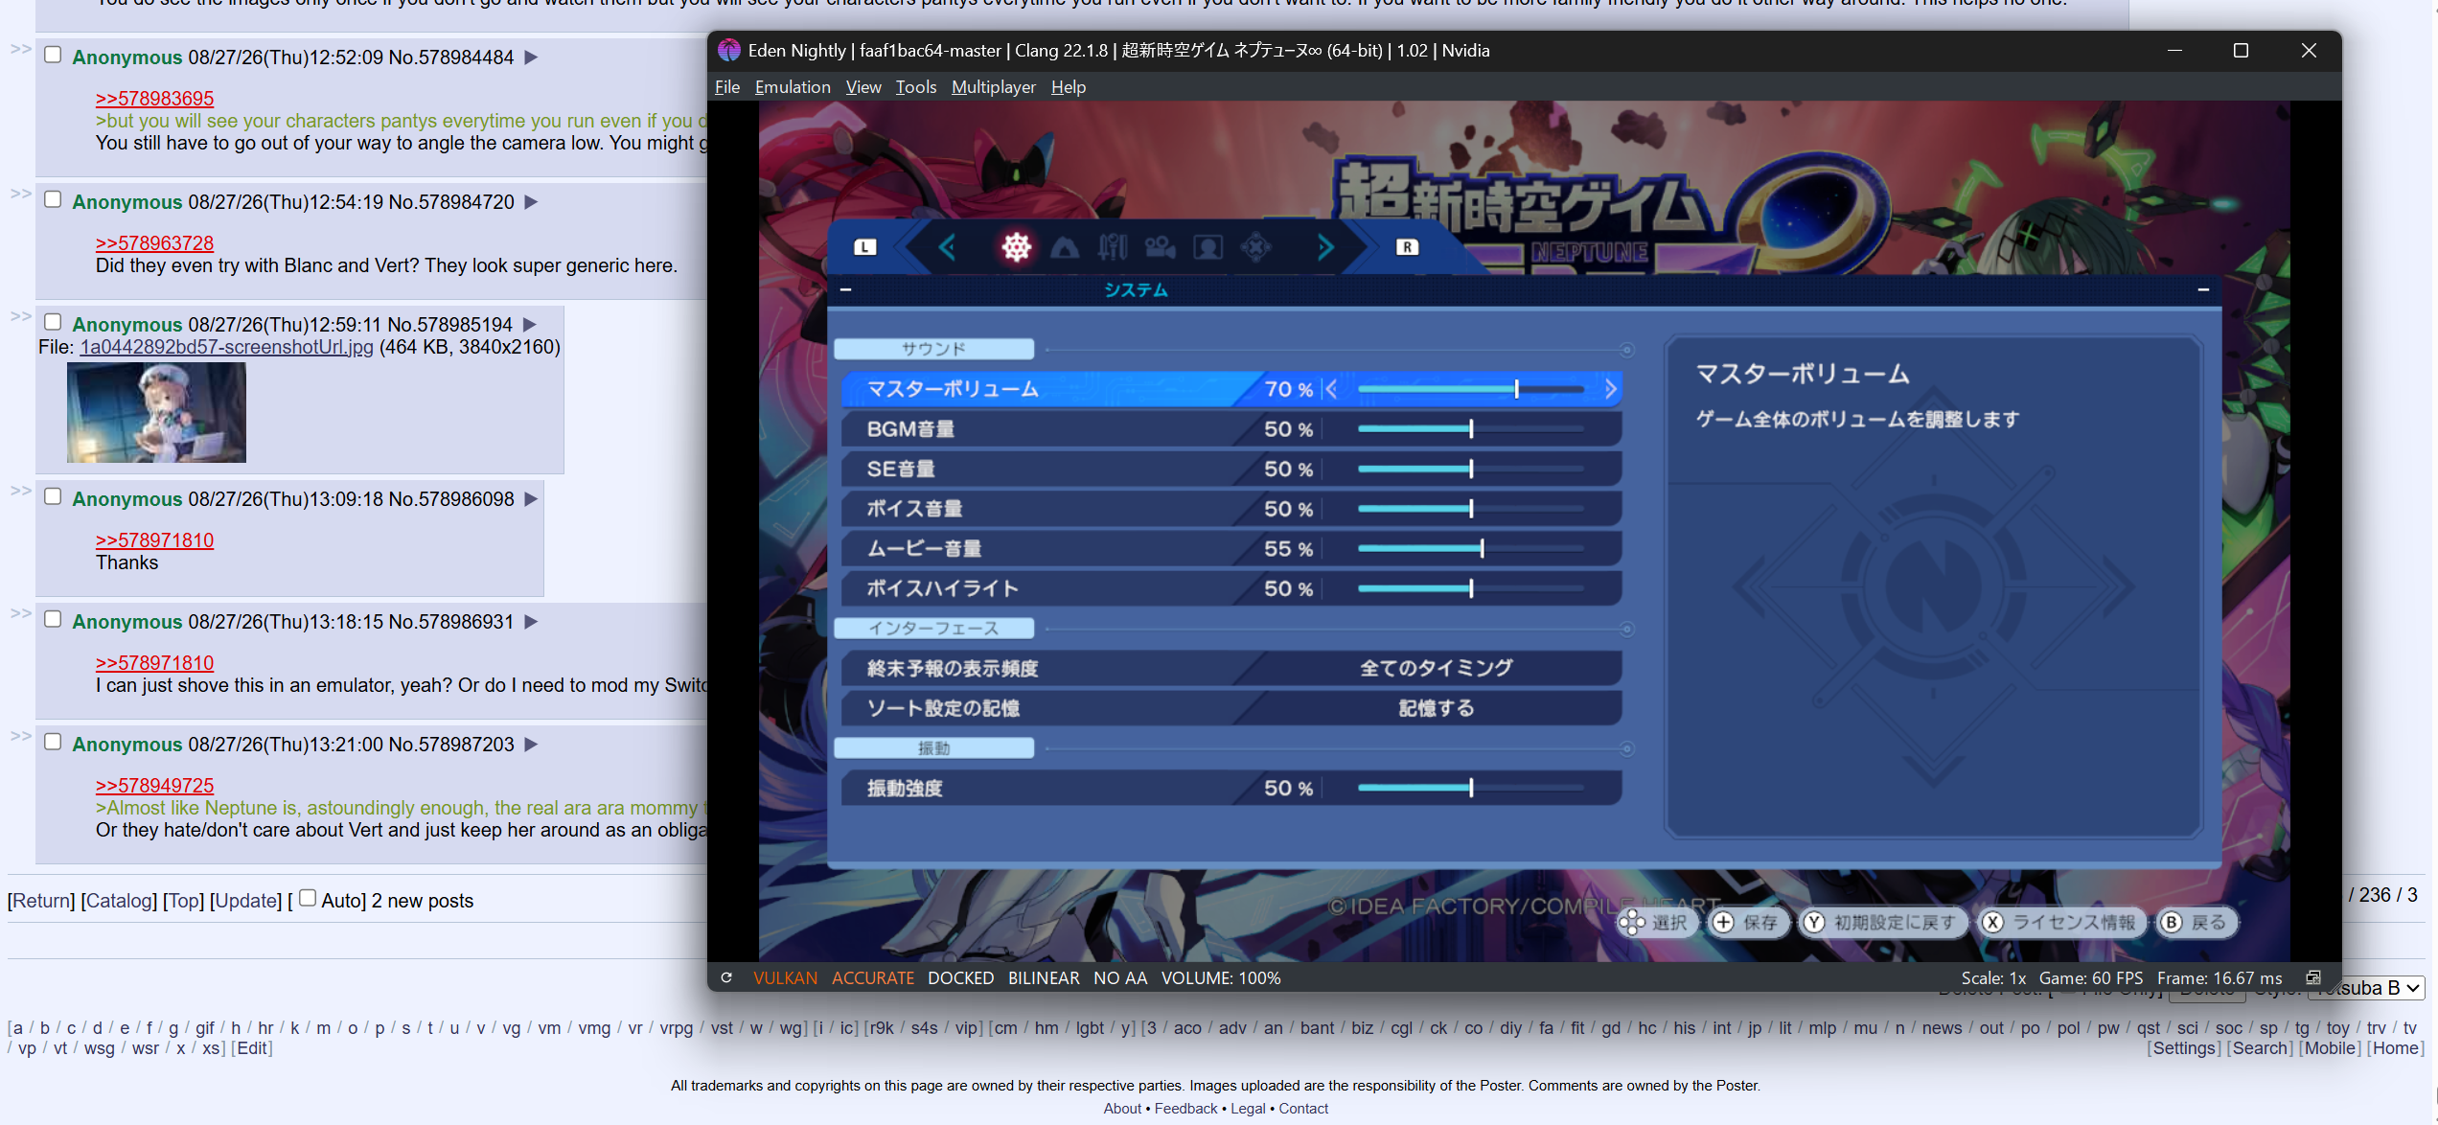Click the Update link in thread footer
Viewport: 2438px width, 1125px height.
click(x=245, y=901)
